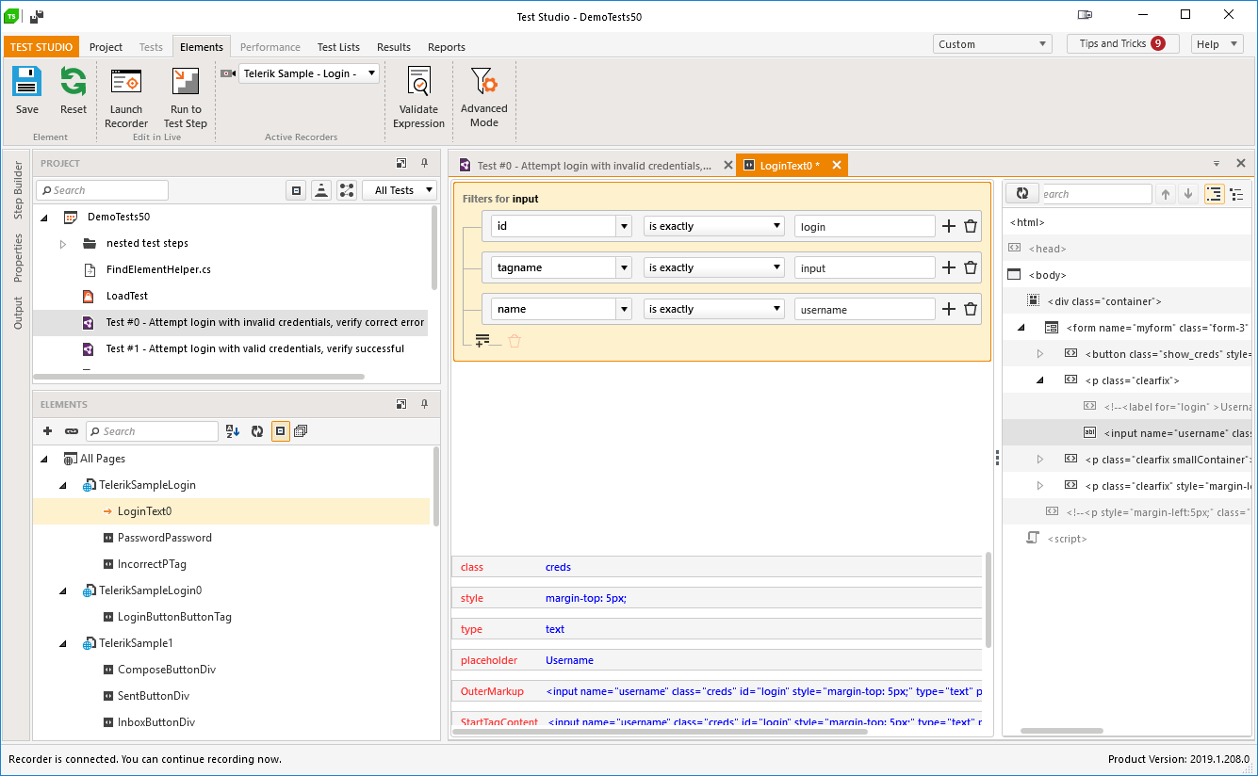This screenshot has height=776, width=1258.
Task: Select FindElementHelper.cs file
Action: [x=158, y=269]
